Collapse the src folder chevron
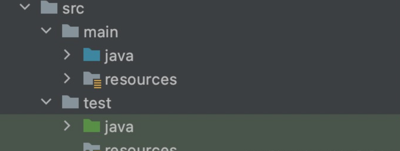This screenshot has width=400, height=151. [25, 7]
